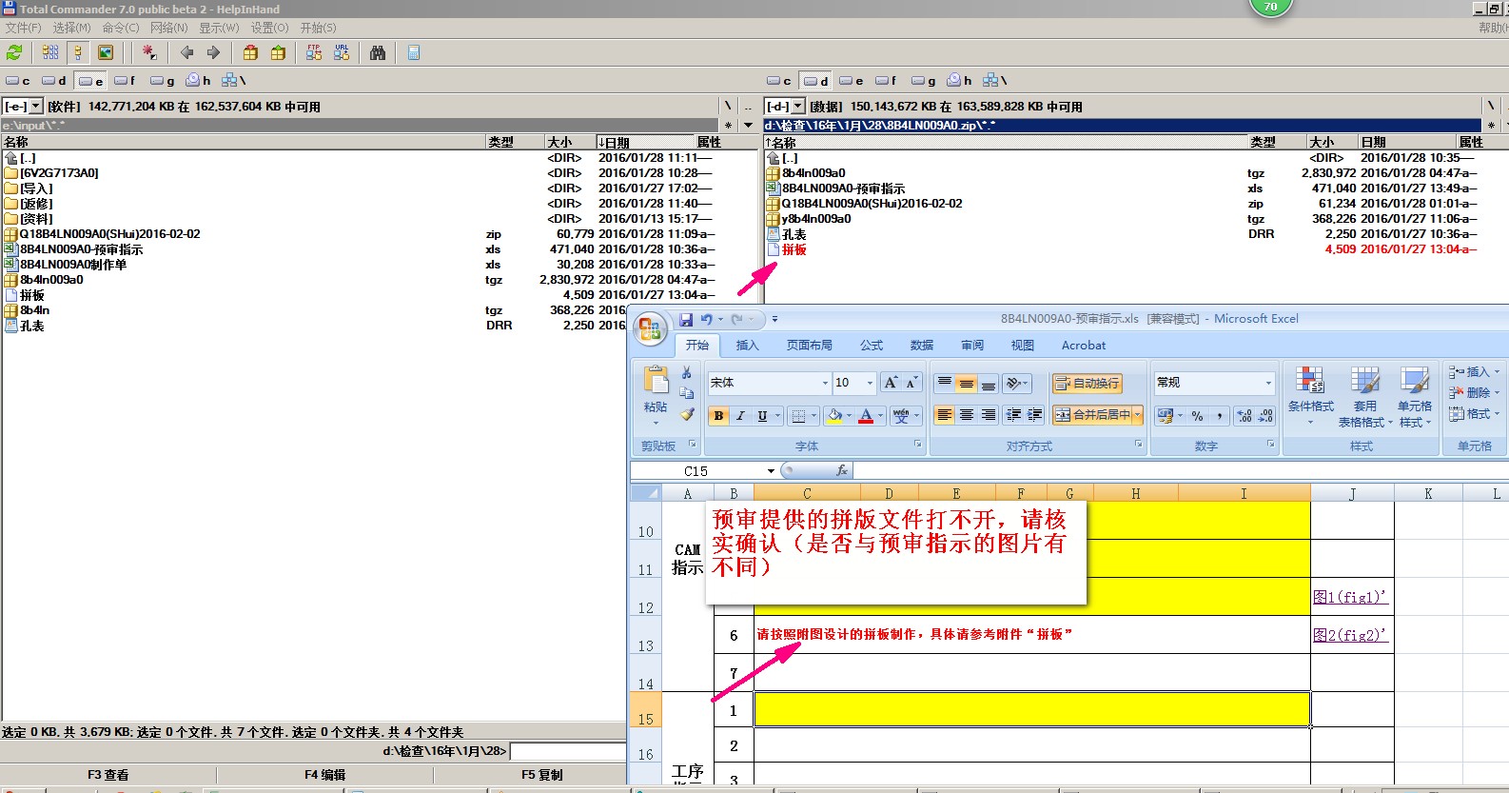
Task: Open the Insert Function fx button
Action: pos(842,470)
